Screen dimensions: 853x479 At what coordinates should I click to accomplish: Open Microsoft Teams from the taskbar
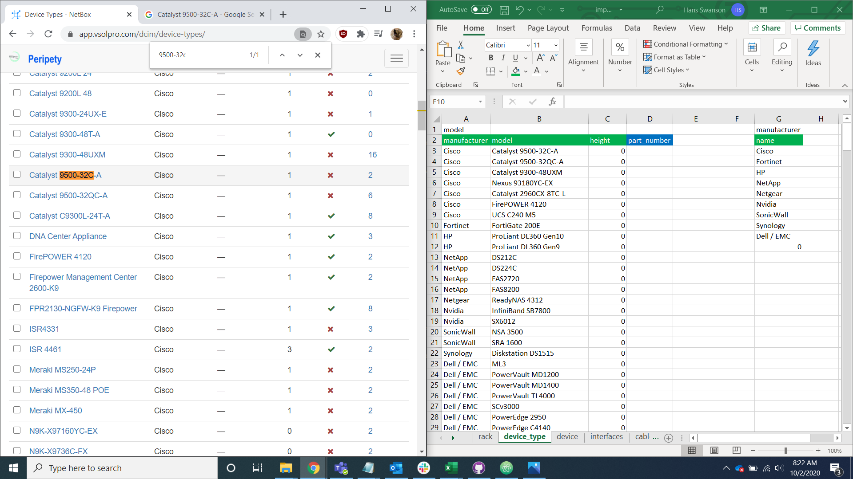(341, 468)
